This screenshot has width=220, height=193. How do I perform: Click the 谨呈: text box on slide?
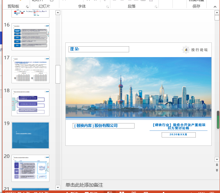click(99, 49)
